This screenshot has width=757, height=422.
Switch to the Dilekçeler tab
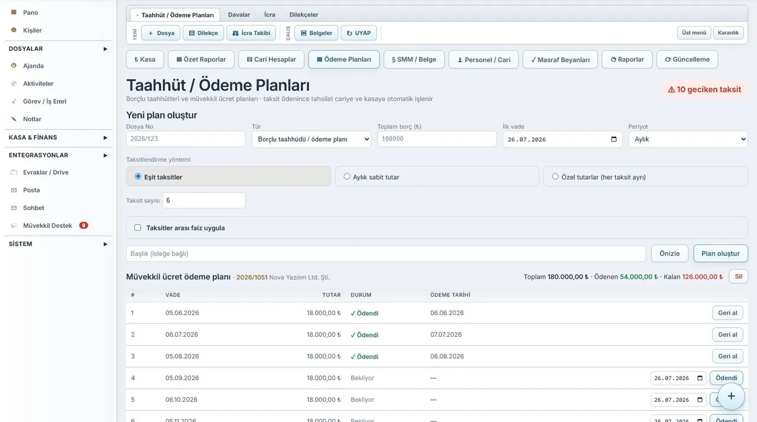304,15
